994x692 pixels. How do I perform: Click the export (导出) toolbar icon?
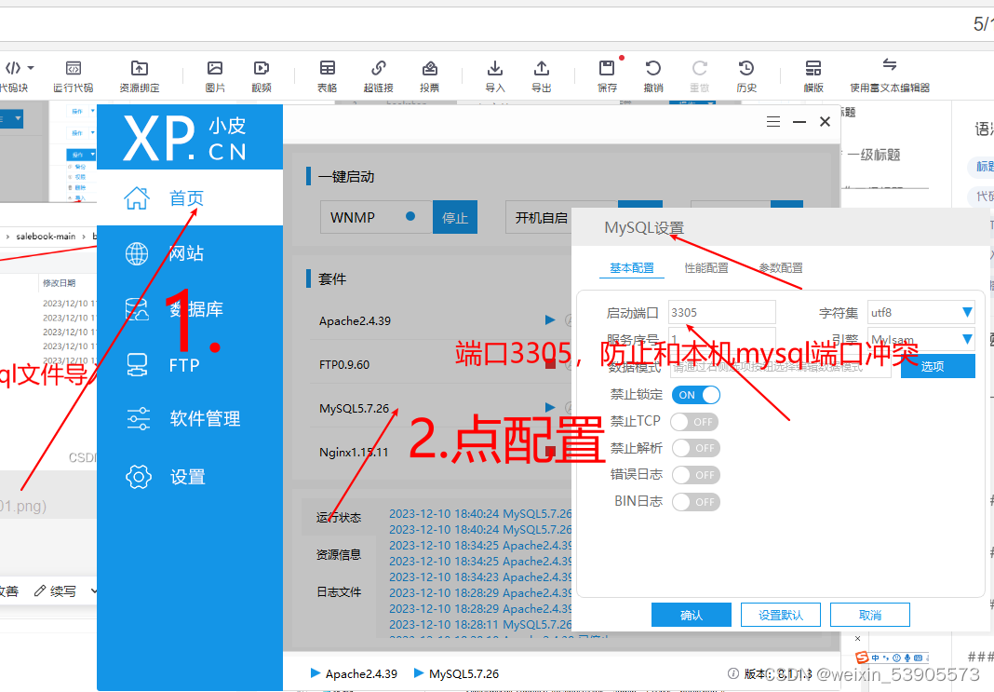click(x=542, y=68)
